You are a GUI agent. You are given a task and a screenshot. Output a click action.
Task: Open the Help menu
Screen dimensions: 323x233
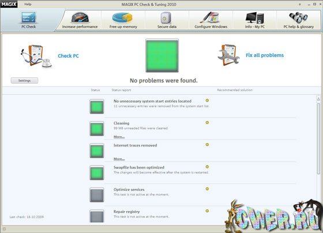tap(28, 4)
